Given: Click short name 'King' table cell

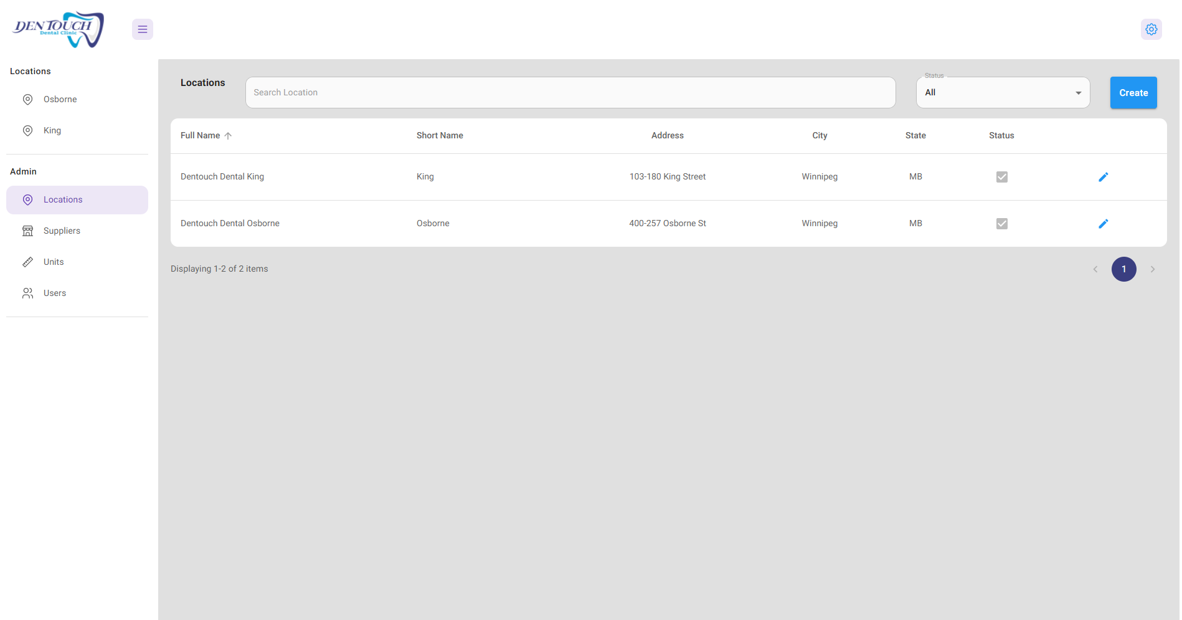Looking at the screenshot, I should (x=425, y=177).
